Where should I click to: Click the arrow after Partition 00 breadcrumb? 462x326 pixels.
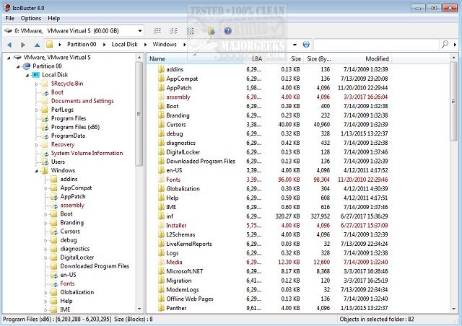(x=104, y=45)
